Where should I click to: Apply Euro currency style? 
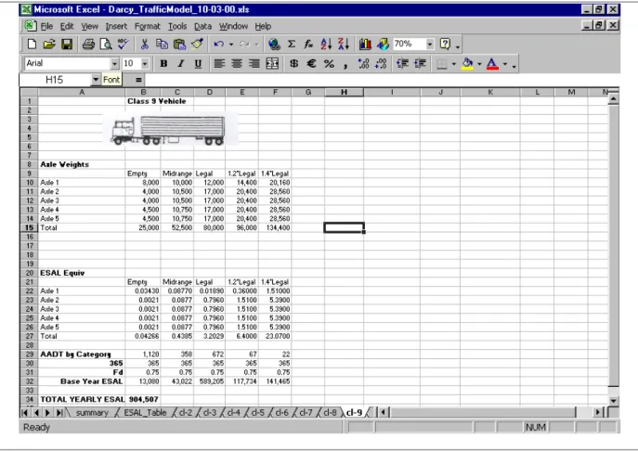point(311,64)
